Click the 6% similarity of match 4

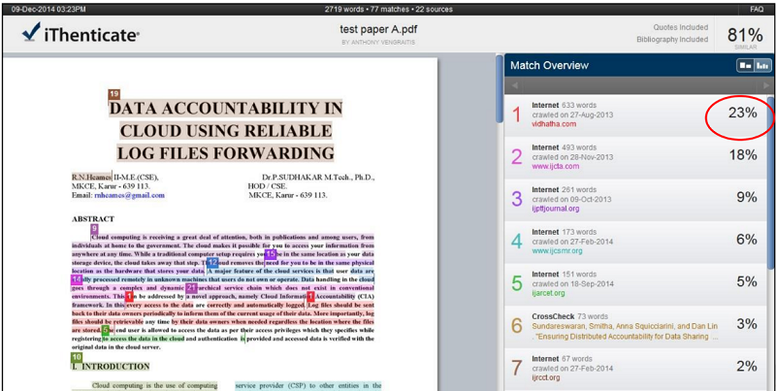[x=747, y=240]
